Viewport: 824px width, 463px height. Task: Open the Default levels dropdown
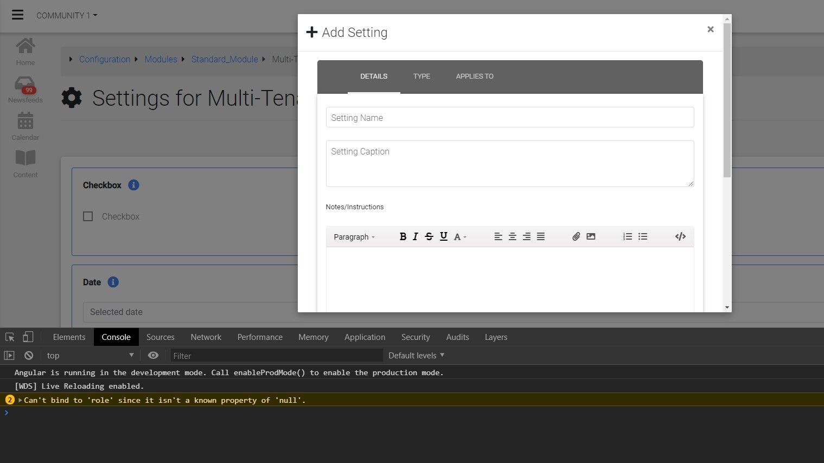416,356
